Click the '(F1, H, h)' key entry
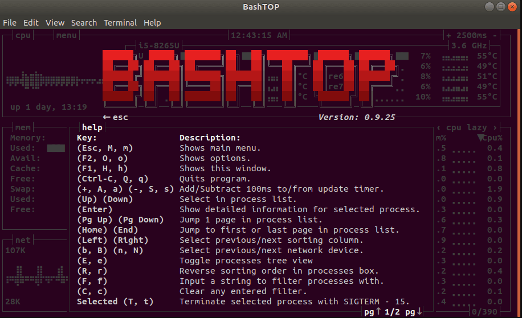 click(102, 168)
